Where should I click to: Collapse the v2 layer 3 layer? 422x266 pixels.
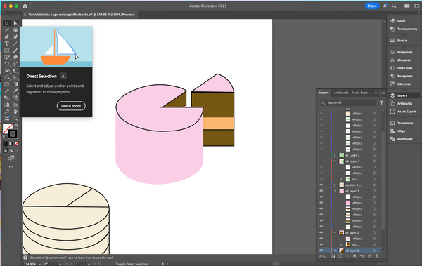click(335, 251)
